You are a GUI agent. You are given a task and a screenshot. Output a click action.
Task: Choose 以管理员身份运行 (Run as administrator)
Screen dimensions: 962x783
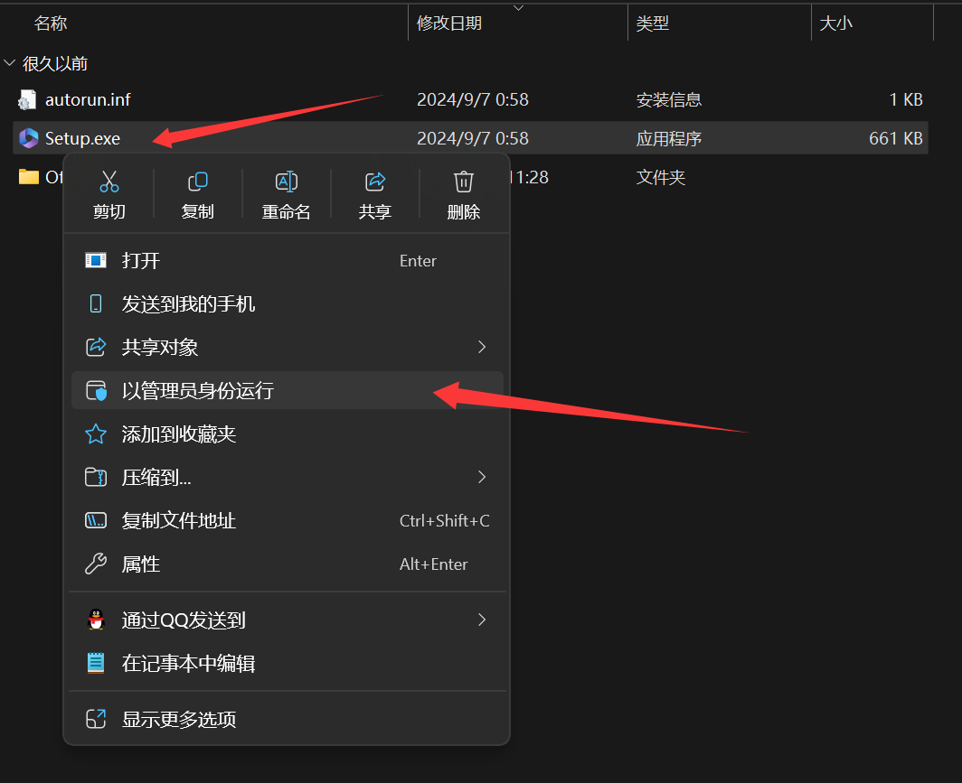pos(197,391)
